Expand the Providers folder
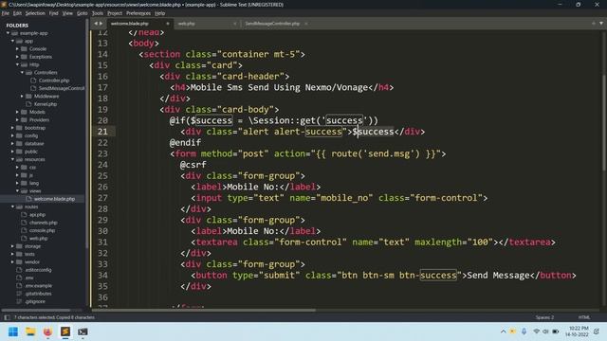This screenshot has height=341, width=607. 17,120
